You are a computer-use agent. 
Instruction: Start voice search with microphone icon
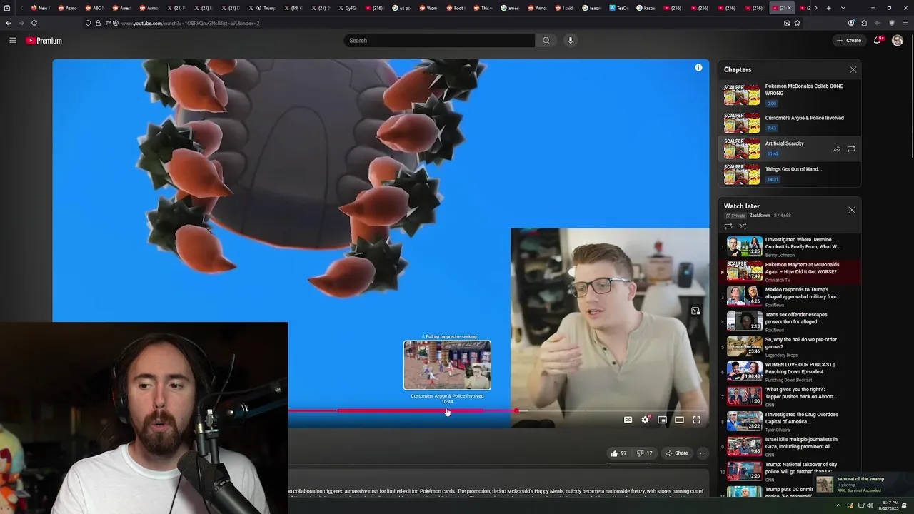(570, 41)
